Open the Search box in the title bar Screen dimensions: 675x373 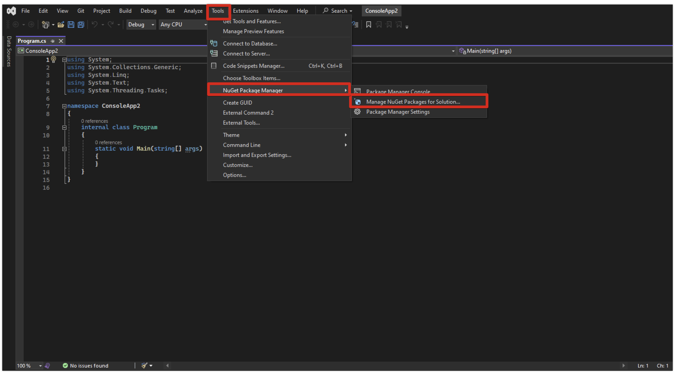coord(337,10)
